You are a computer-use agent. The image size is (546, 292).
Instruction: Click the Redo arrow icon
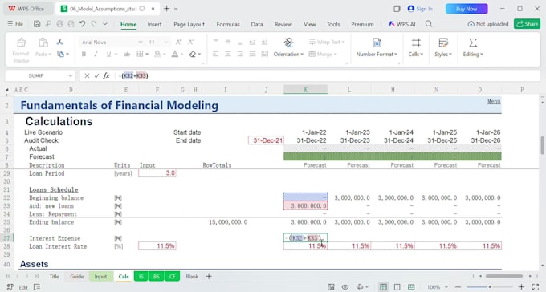click(94, 24)
